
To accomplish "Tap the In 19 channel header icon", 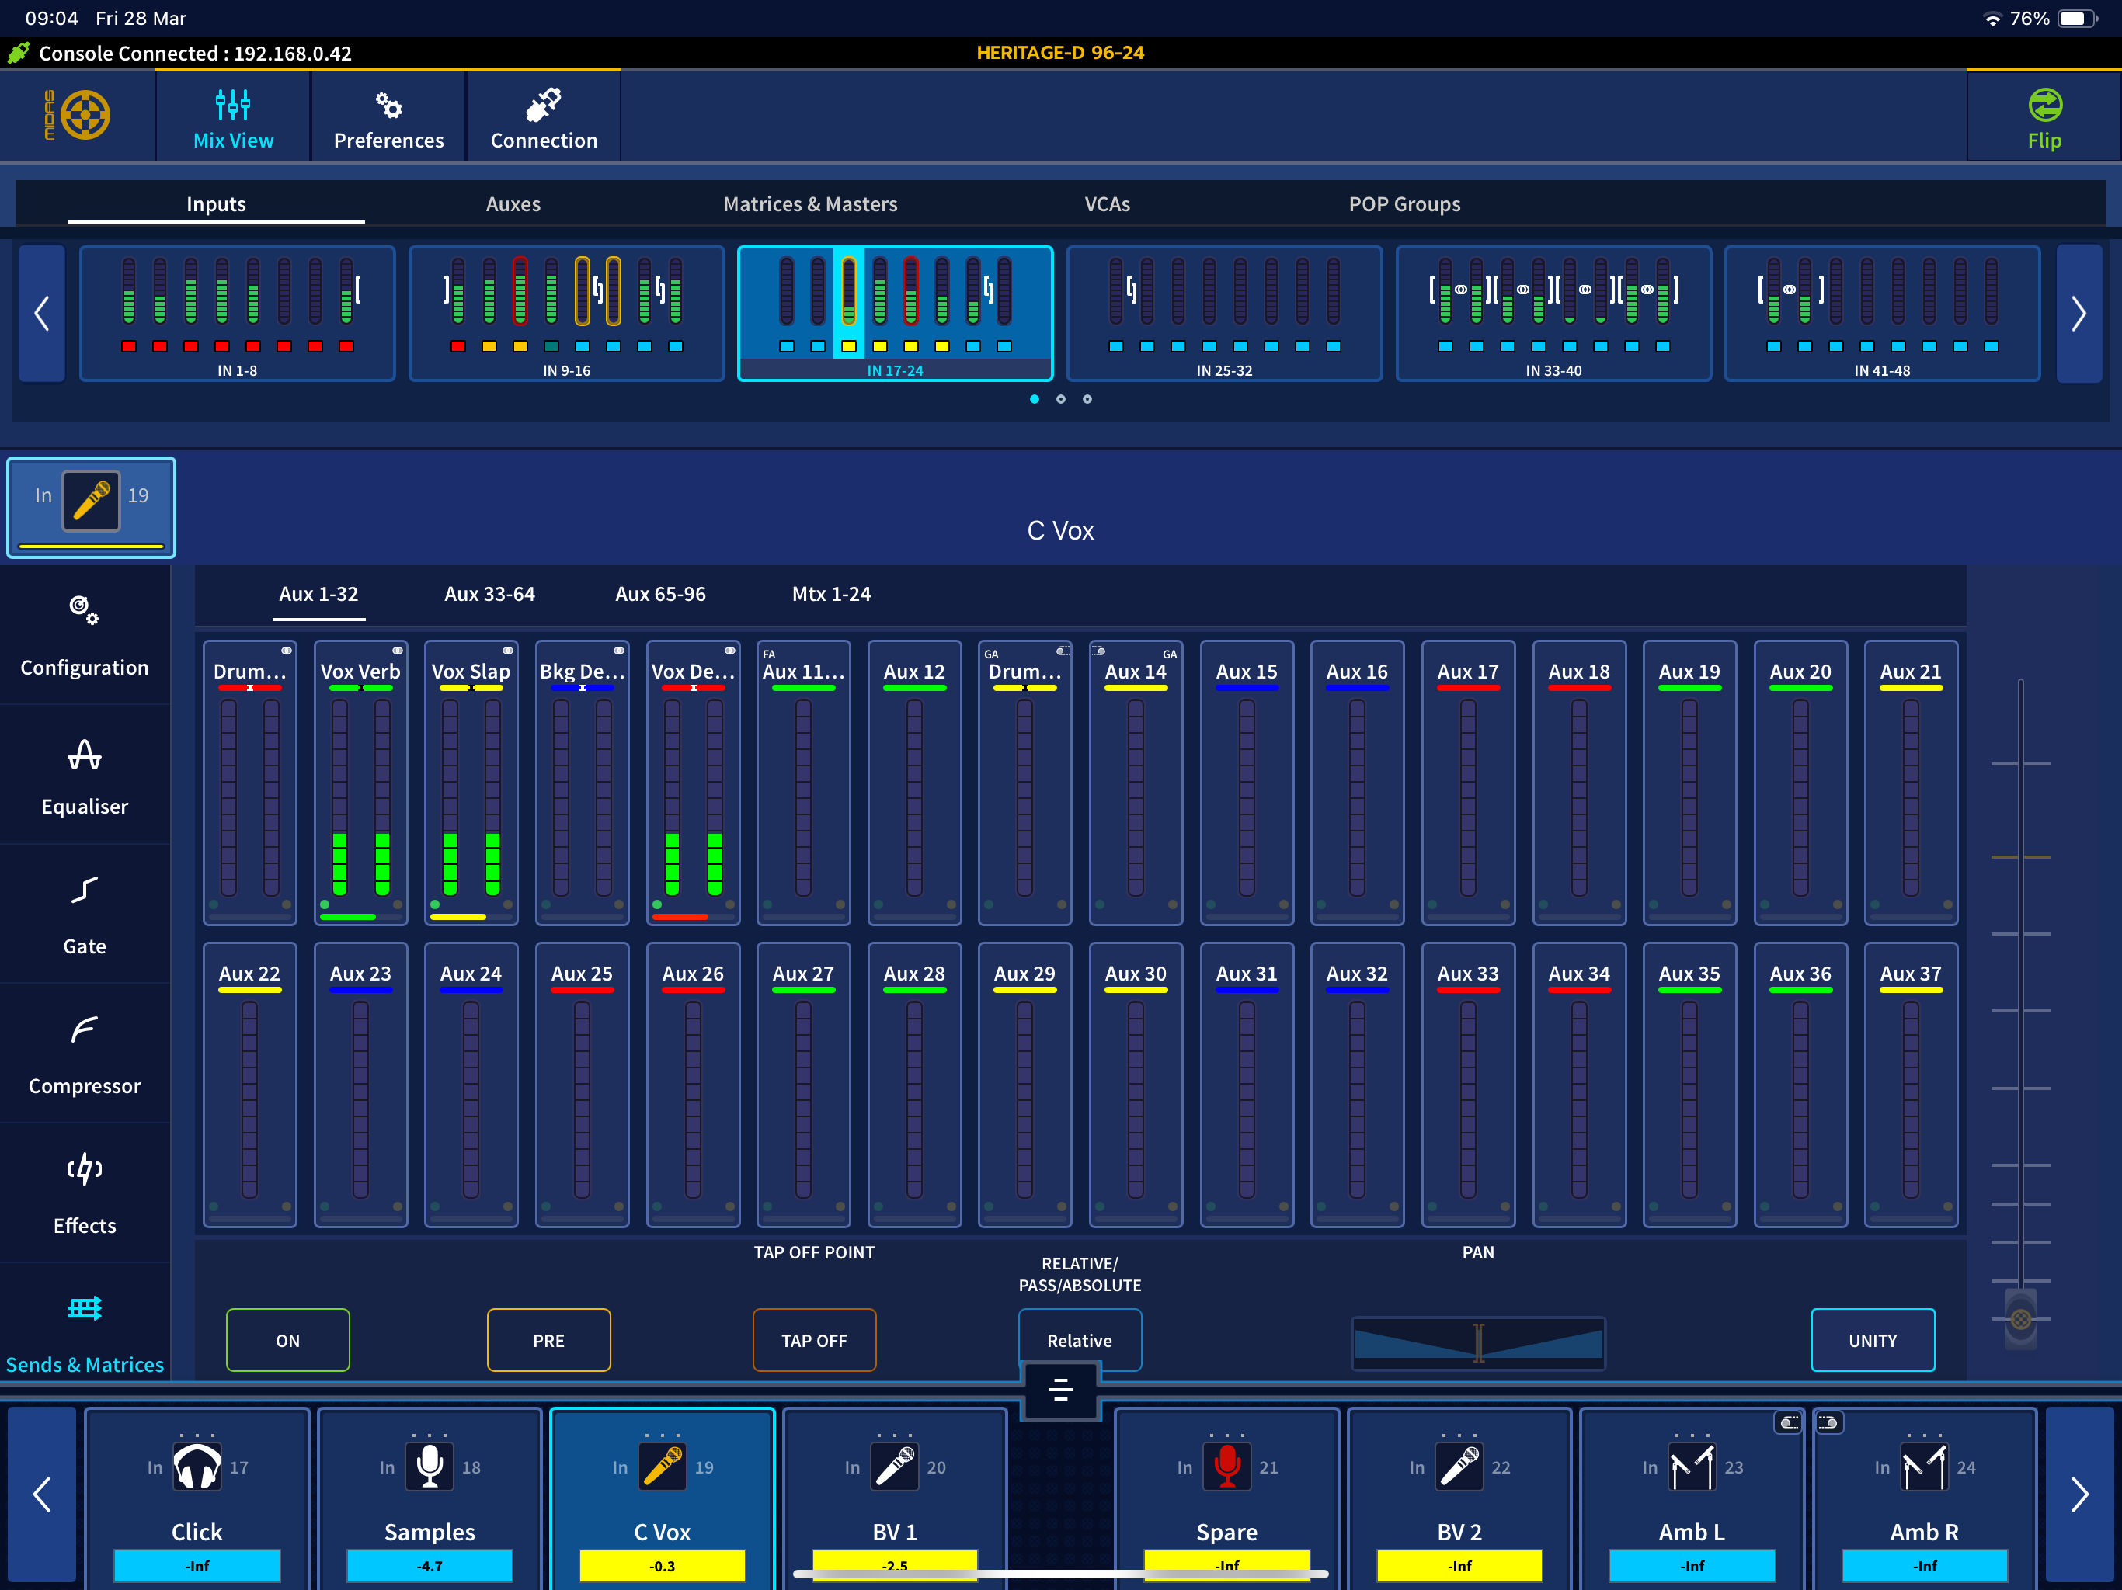I will (91, 501).
